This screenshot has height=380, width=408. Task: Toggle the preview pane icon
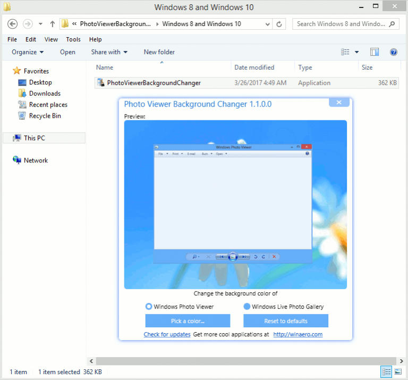[375, 52]
